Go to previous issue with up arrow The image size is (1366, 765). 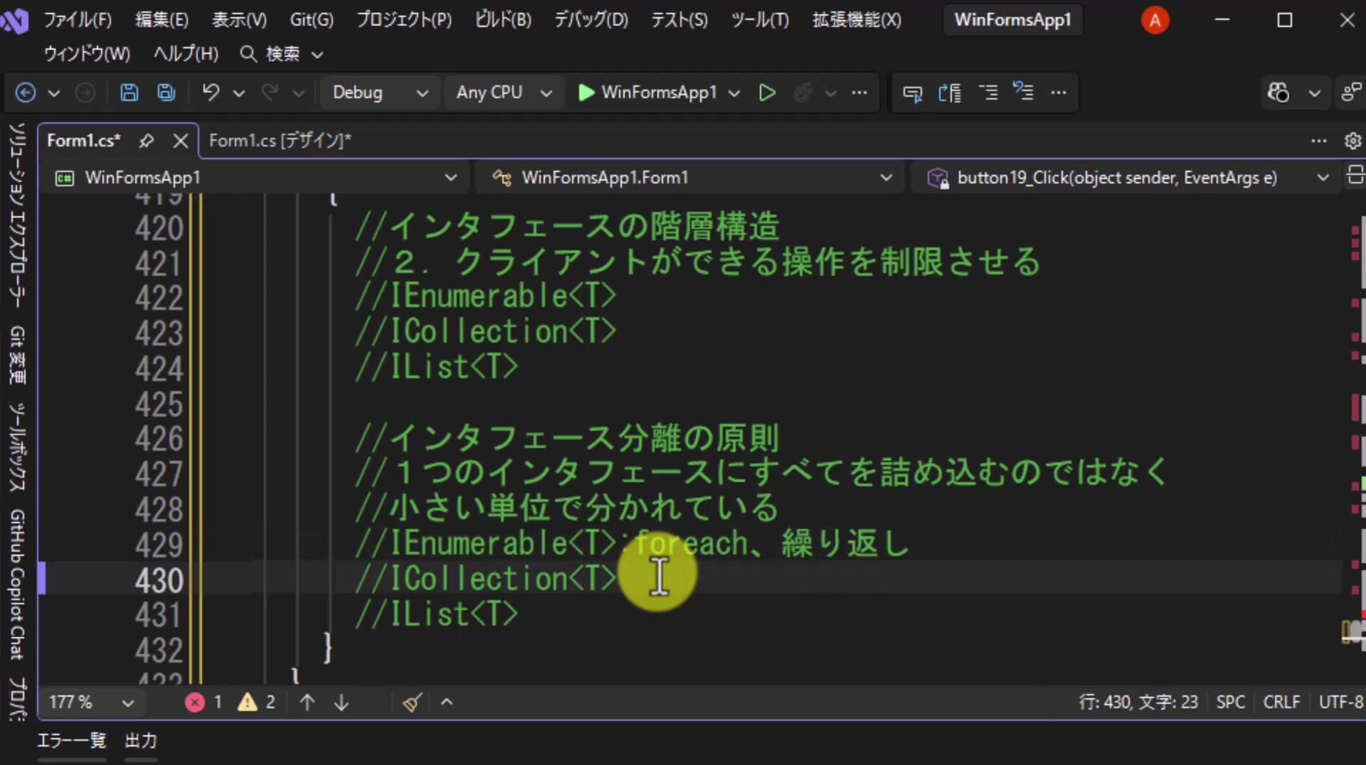(x=307, y=702)
